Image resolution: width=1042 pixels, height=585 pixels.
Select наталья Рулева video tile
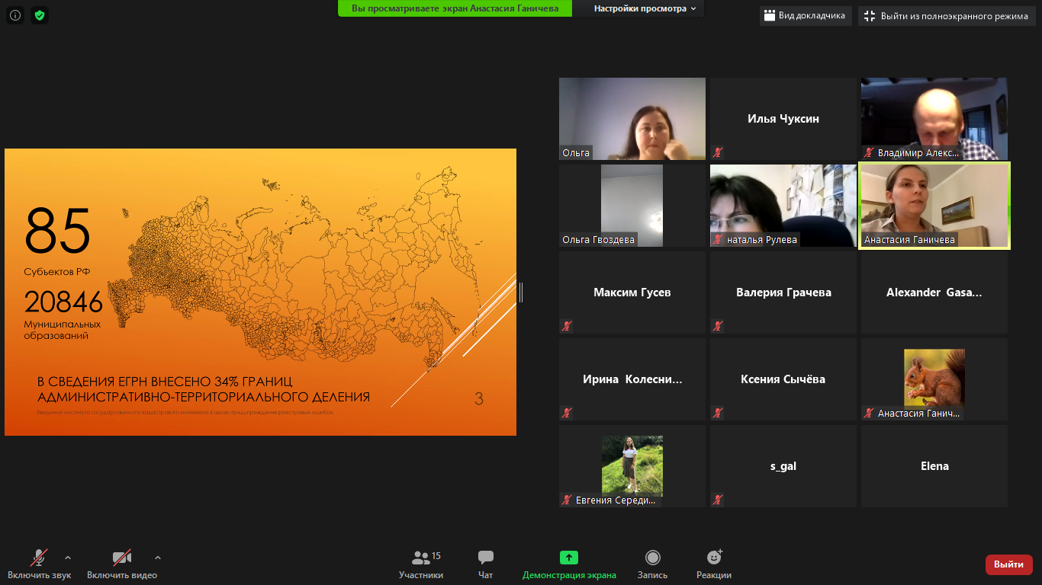tap(783, 206)
